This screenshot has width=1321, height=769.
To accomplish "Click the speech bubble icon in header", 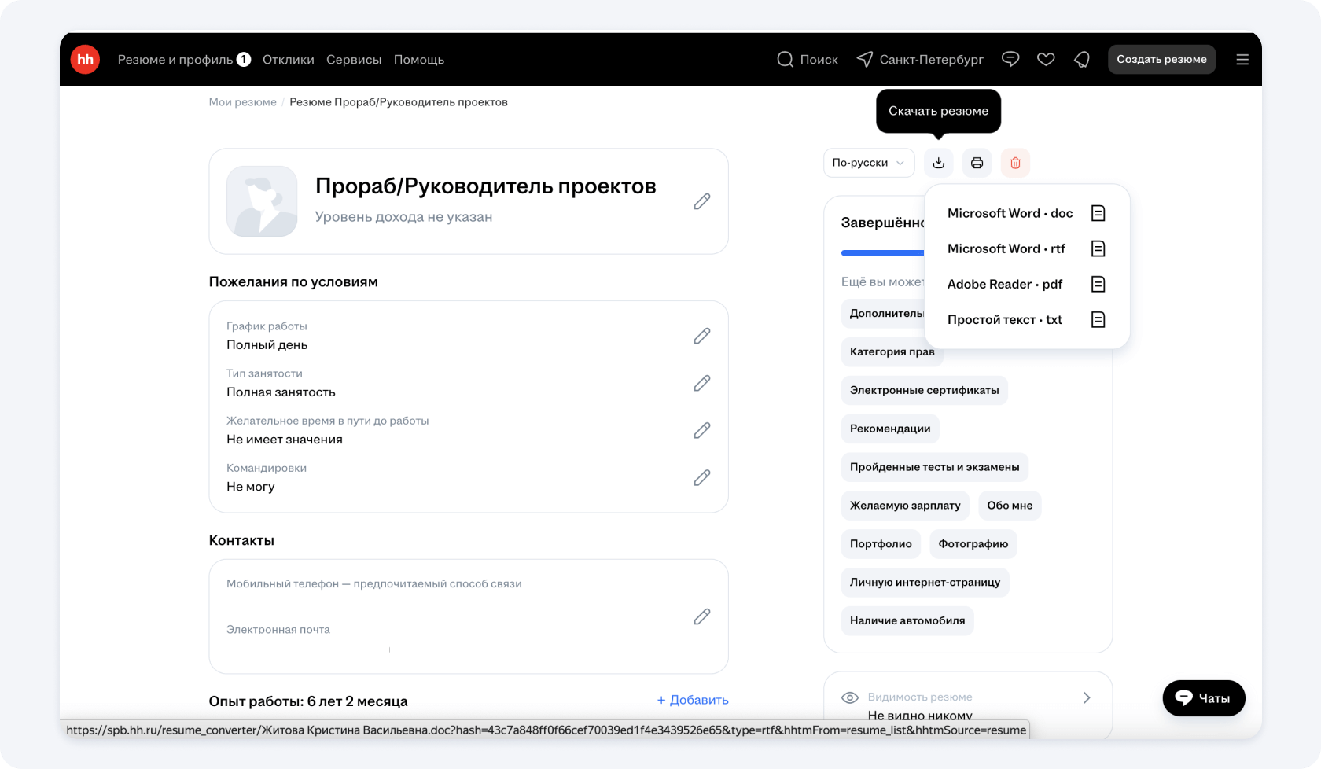I will click(1010, 60).
